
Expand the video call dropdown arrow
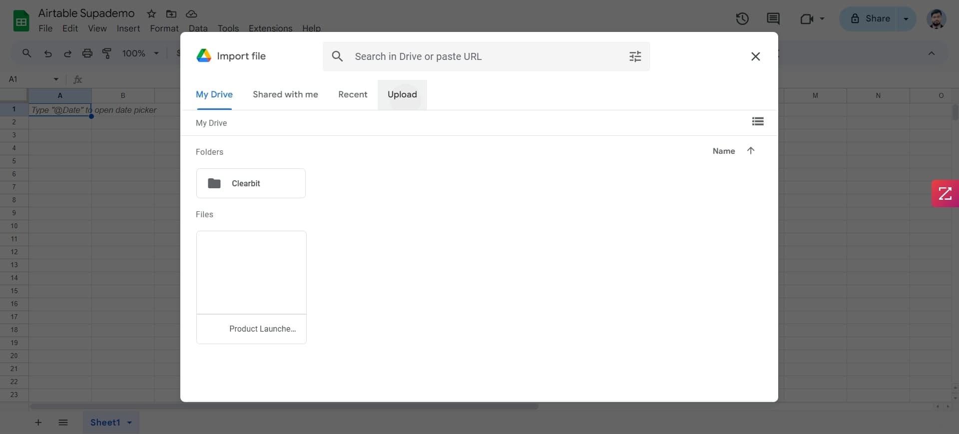(x=822, y=19)
